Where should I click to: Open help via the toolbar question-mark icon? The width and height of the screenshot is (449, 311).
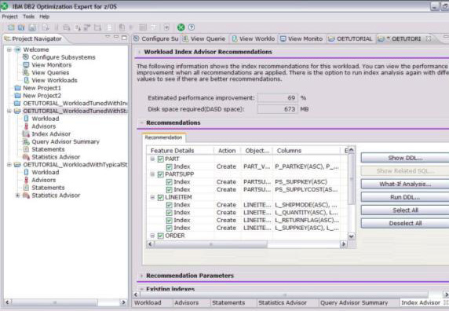tap(192, 27)
